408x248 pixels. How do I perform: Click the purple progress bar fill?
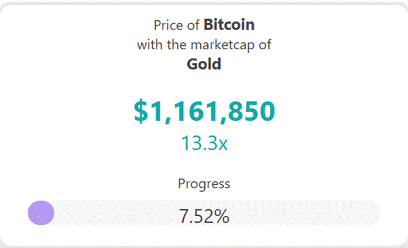[41, 213]
